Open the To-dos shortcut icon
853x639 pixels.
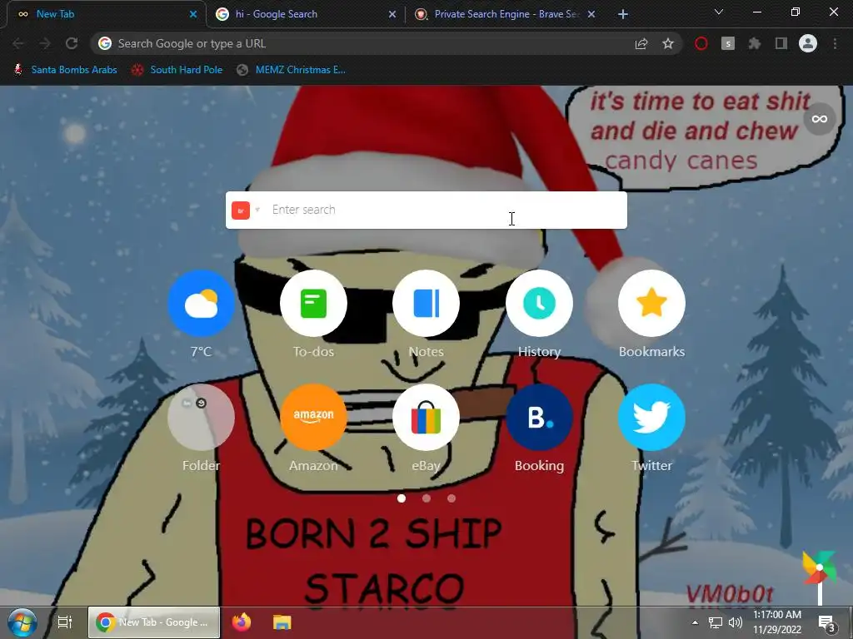pyautogui.click(x=313, y=303)
